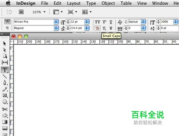Image resolution: width=179 pixels, height=136 pixels.
Task: Select the Pencil tool
Action: pyautogui.click(x=5, y=89)
